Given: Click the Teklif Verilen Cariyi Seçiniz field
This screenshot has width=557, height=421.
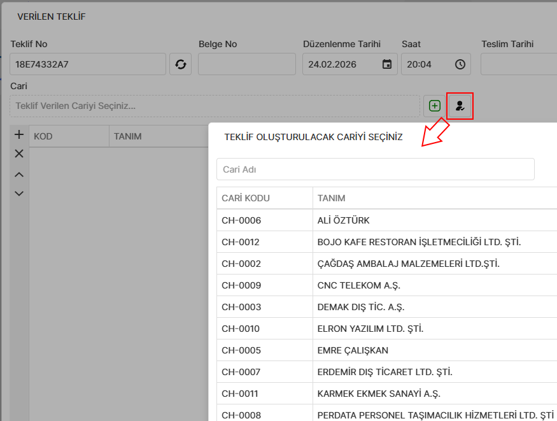Looking at the screenshot, I should 214,106.
